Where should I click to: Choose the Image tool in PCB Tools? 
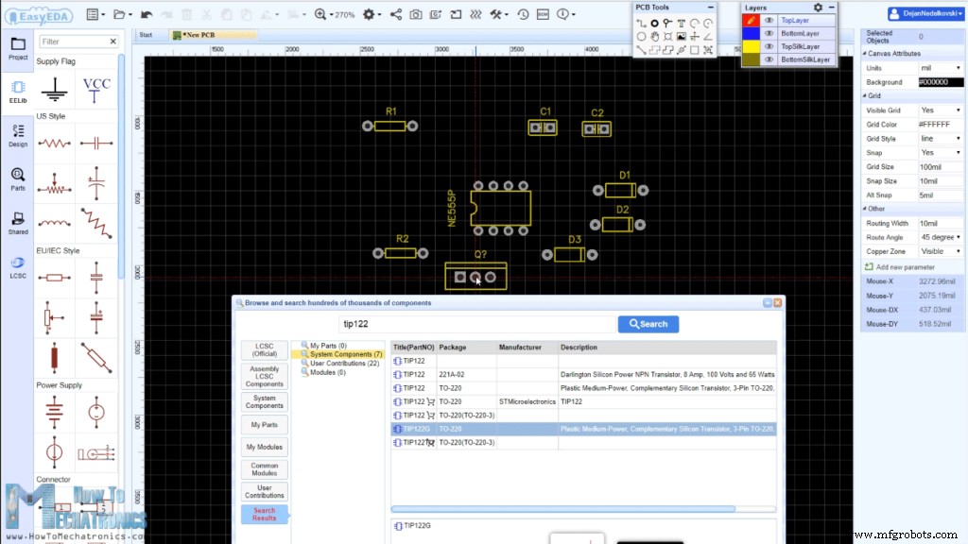click(681, 36)
